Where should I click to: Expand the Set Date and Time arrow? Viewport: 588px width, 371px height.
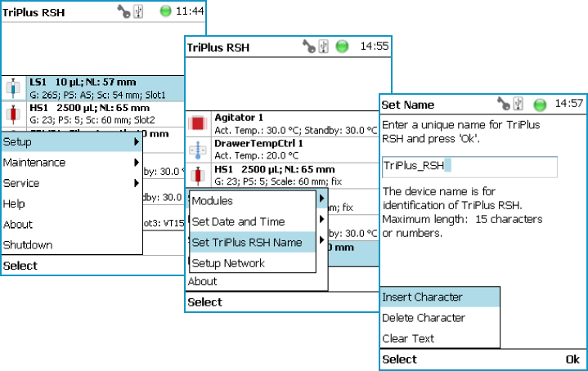321,219
